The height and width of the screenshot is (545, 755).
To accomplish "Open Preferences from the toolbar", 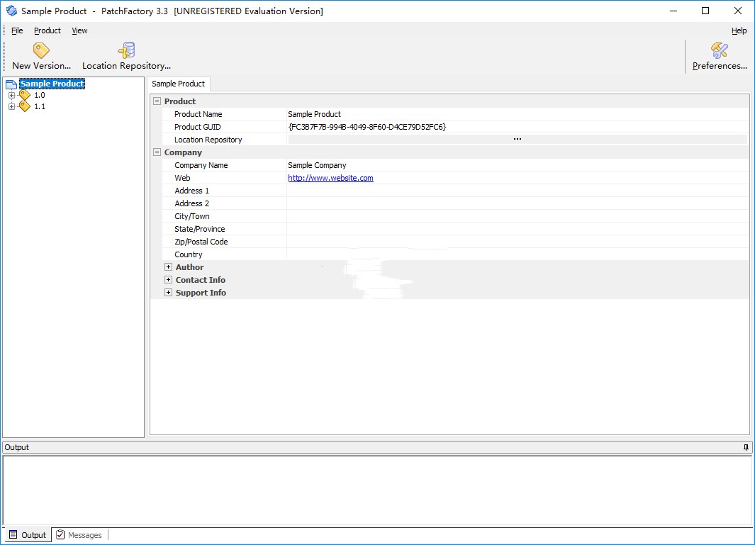I will point(720,56).
